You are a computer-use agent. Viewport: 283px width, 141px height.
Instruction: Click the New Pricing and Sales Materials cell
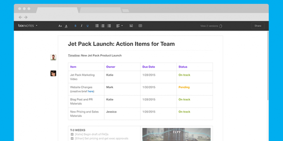[x=86, y=114]
